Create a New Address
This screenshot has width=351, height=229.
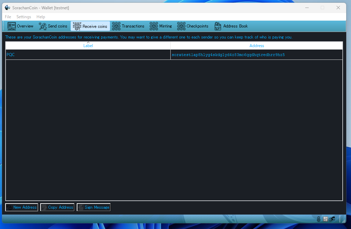click(22, 207)
